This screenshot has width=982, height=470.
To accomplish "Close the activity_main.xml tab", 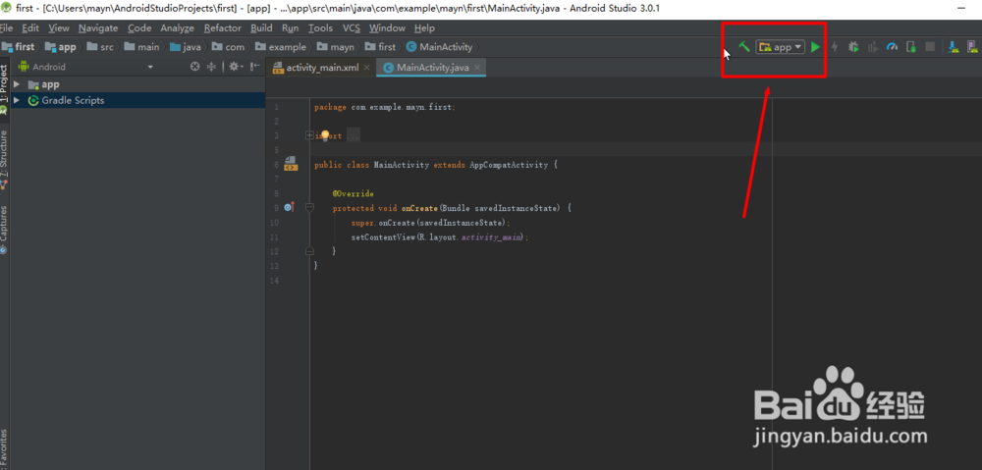I will (366, 68).
